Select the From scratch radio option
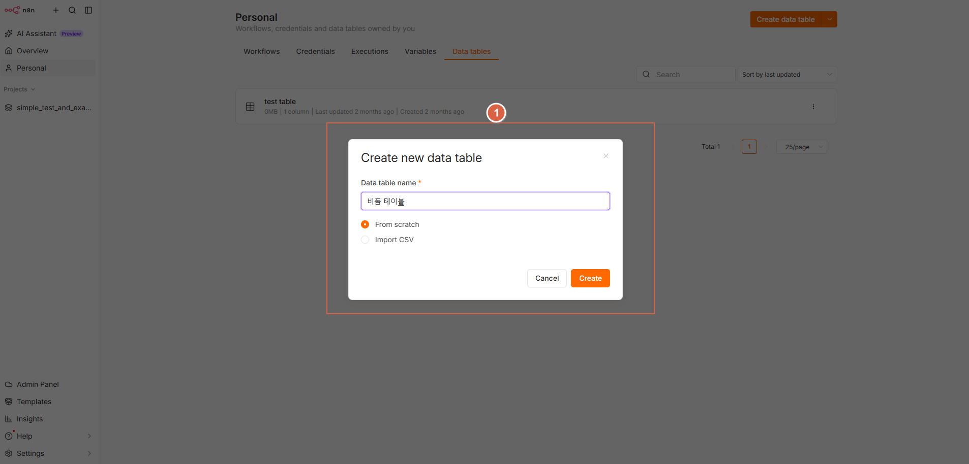Image resolution: width=969 pixels, height=464 pixels. tap(365, 224)
